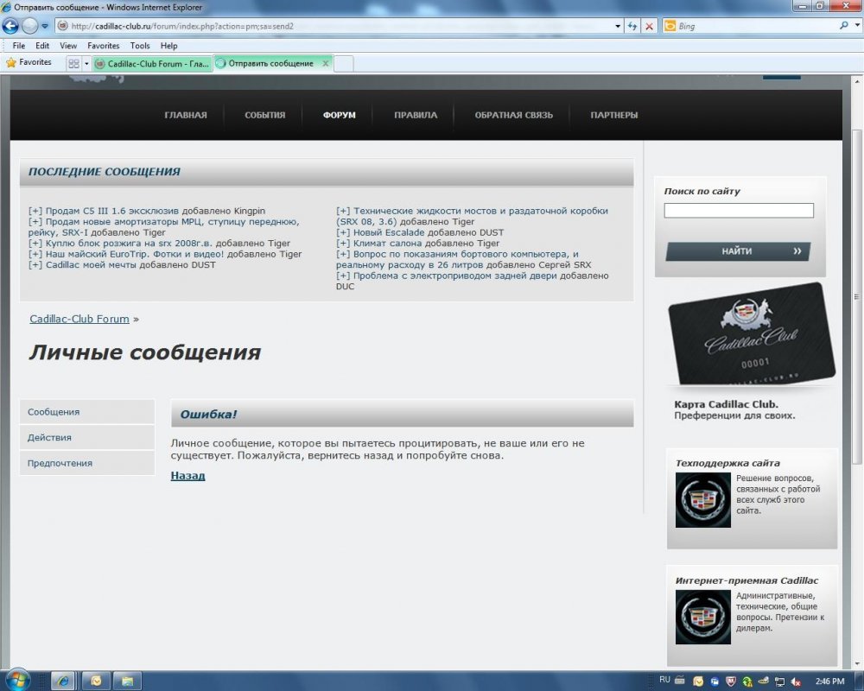The width and height of the screenshot is (864, 691).
Task: Open ФОРУМ in the site navigation
Action: coord(339,115)
